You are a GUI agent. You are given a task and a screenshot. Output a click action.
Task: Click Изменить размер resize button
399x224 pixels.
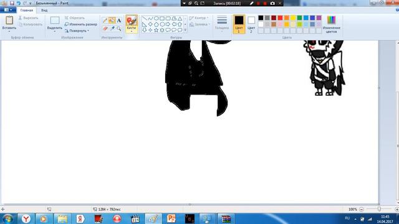(80, 24)
